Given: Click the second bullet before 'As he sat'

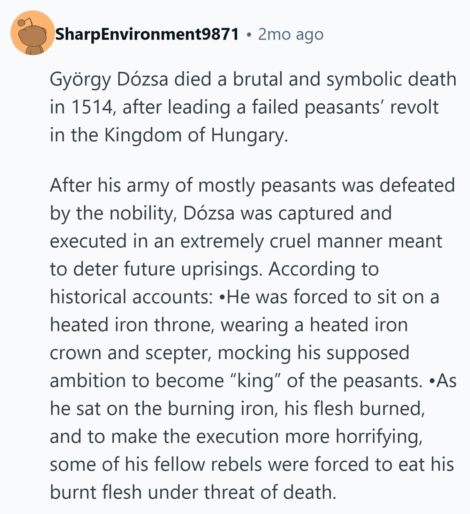Looking at the screenshot, I should click(x=432, y=381).
